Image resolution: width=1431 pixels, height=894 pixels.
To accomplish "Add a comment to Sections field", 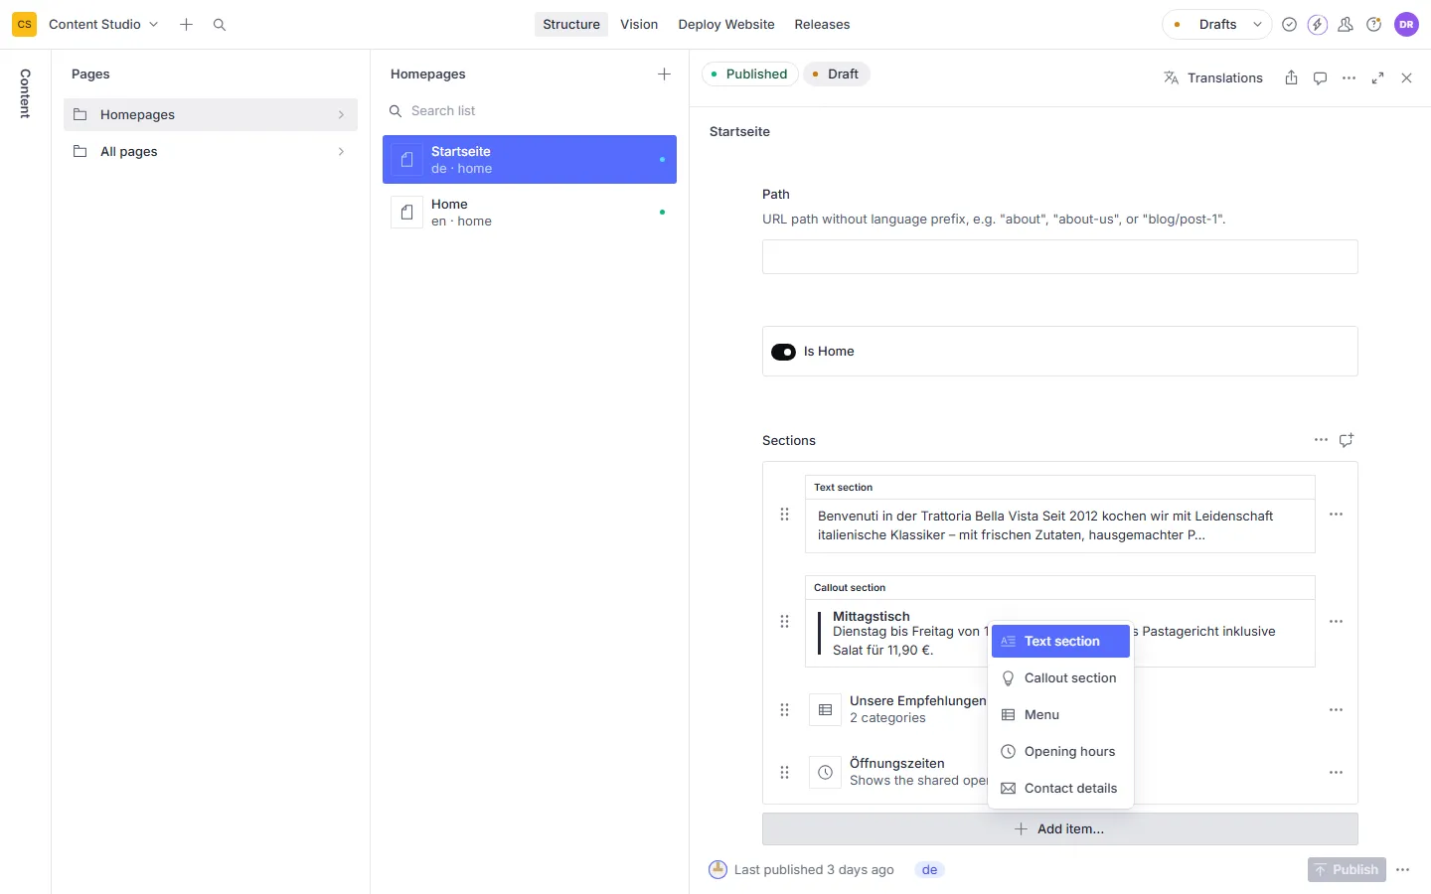I will (x=1347, y=440).
